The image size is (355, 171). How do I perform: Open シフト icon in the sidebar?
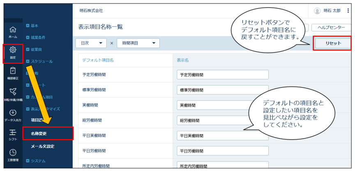(x=13, y=132)
